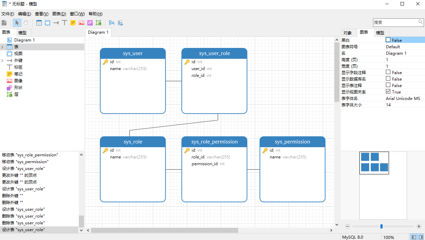Expand the 表 tree node
Viewport: 425px width, 240px height.
point(2,47)
